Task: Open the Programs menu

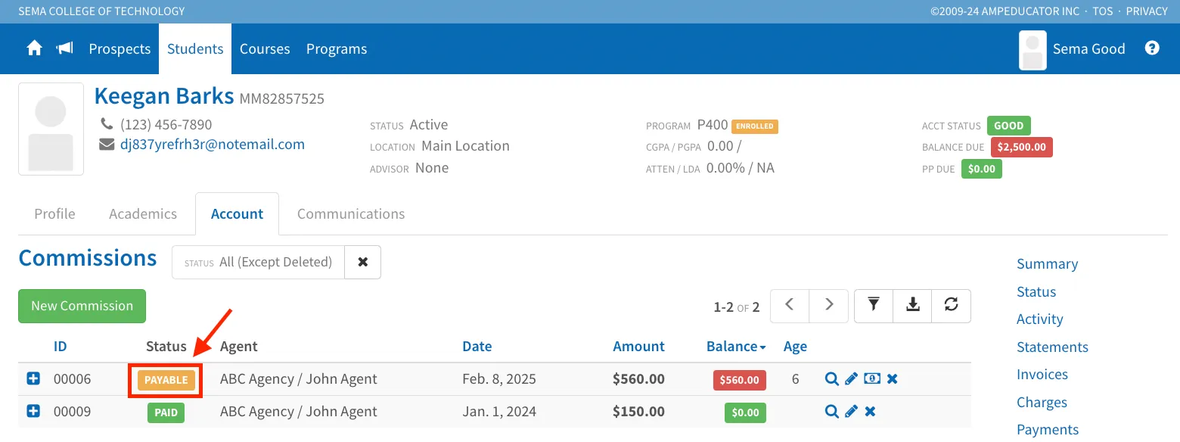Action: pos(337,48)
